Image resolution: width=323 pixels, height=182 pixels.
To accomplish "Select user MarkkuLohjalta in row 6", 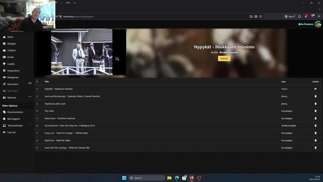I will click(x=289, y=126).
